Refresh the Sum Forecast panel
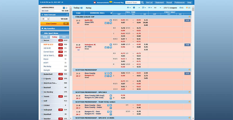 [x=67, y=15]
